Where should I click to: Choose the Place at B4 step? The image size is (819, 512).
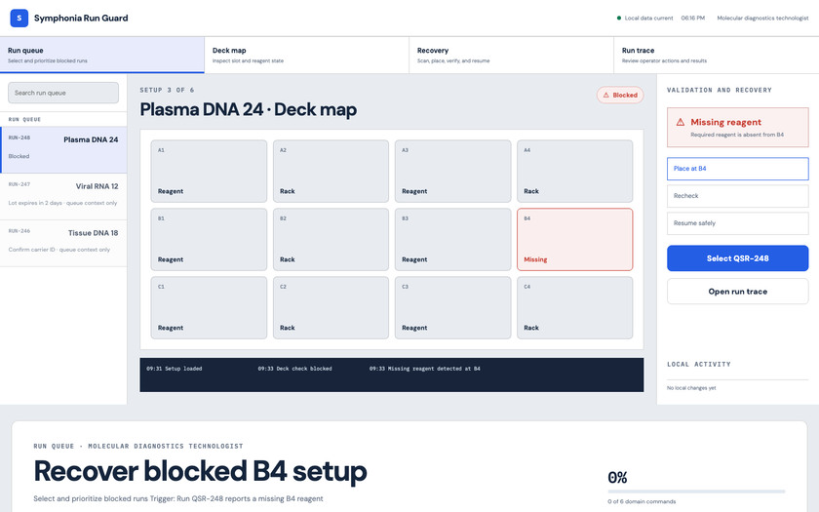pos(737,169)
